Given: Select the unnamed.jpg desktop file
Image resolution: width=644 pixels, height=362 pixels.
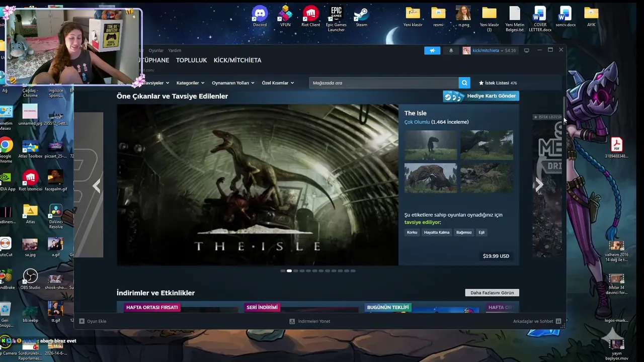Looking at the screenshot, I should pyautogui.click(x=30, y=115).
